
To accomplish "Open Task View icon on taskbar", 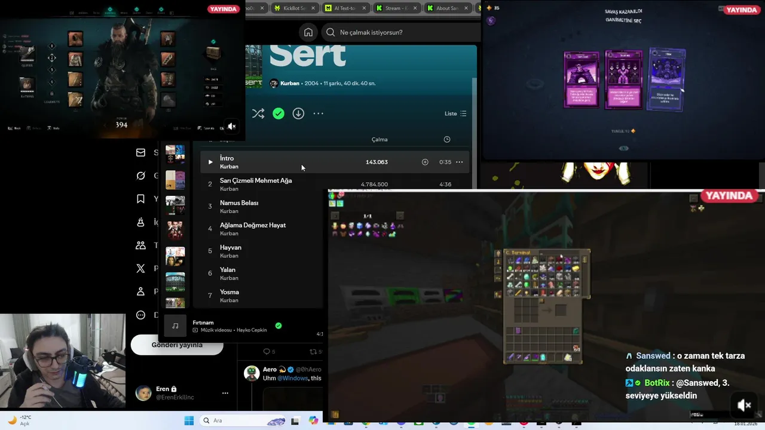I will [296, 420].
